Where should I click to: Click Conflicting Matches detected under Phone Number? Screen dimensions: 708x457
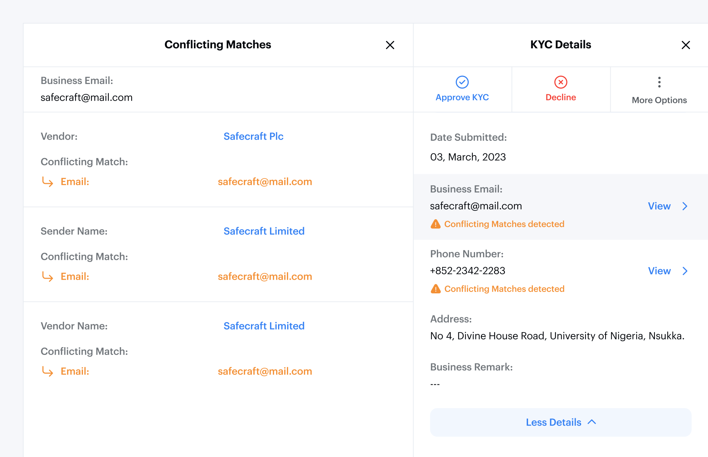[x=504, y=289]
